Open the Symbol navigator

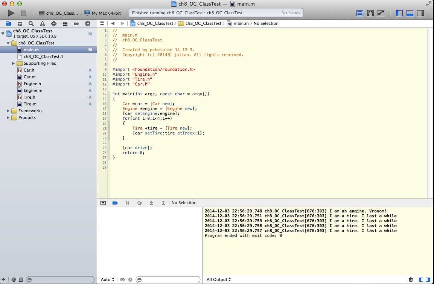[20, 24]
